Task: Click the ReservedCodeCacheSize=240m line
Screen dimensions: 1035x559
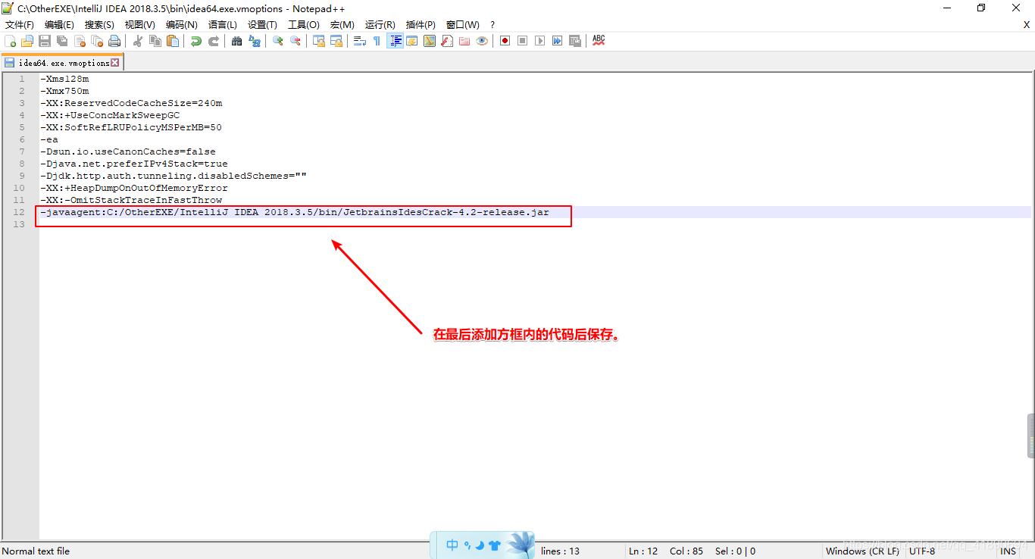Action: click(131, 103)
